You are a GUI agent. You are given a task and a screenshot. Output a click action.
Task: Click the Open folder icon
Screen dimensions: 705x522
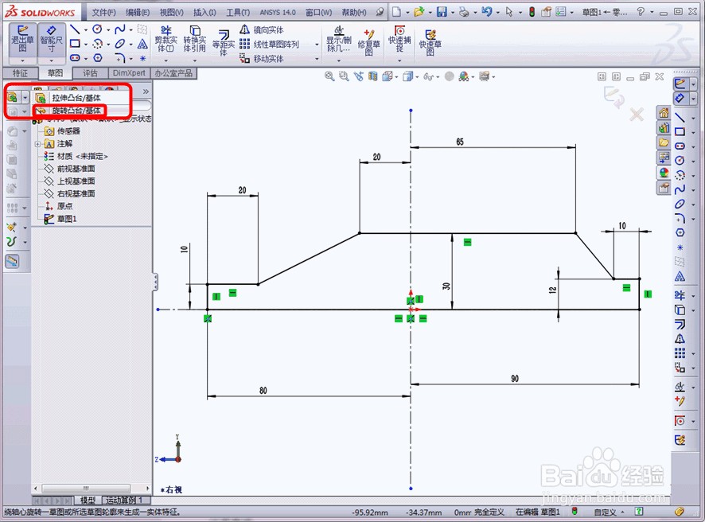419,12
